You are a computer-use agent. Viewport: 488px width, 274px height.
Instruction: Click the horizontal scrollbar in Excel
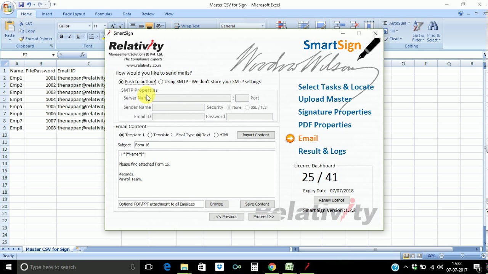point(376,250)
